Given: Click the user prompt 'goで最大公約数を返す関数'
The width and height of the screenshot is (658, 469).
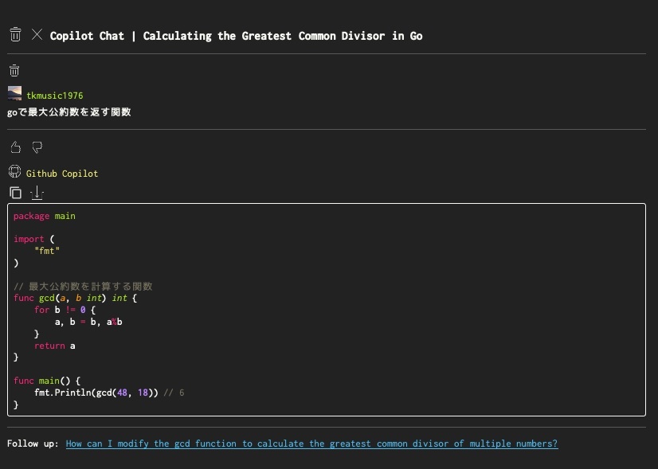Looking at the screenshot, I should pos(69,112).
